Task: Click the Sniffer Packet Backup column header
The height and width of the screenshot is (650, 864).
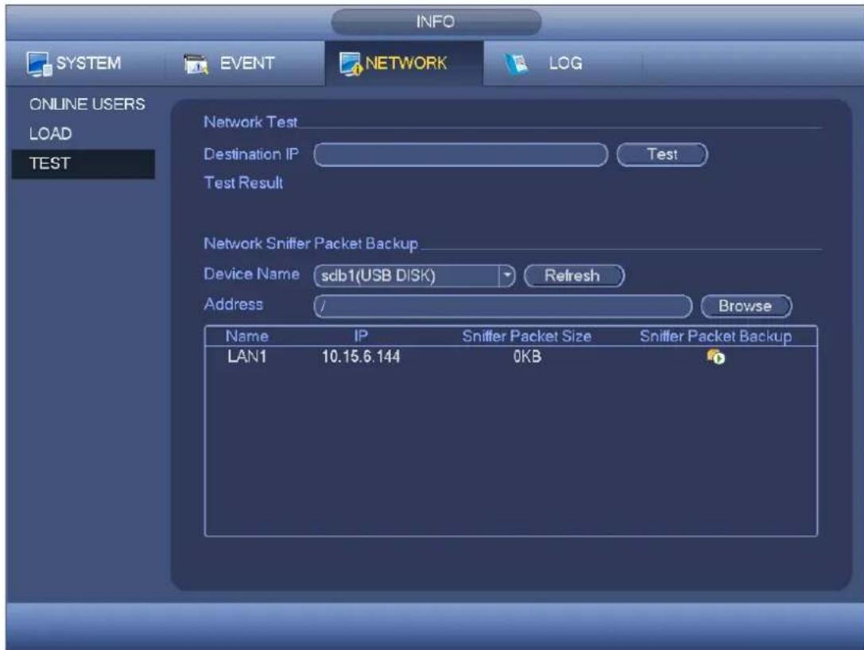Action: pos(716,337)
